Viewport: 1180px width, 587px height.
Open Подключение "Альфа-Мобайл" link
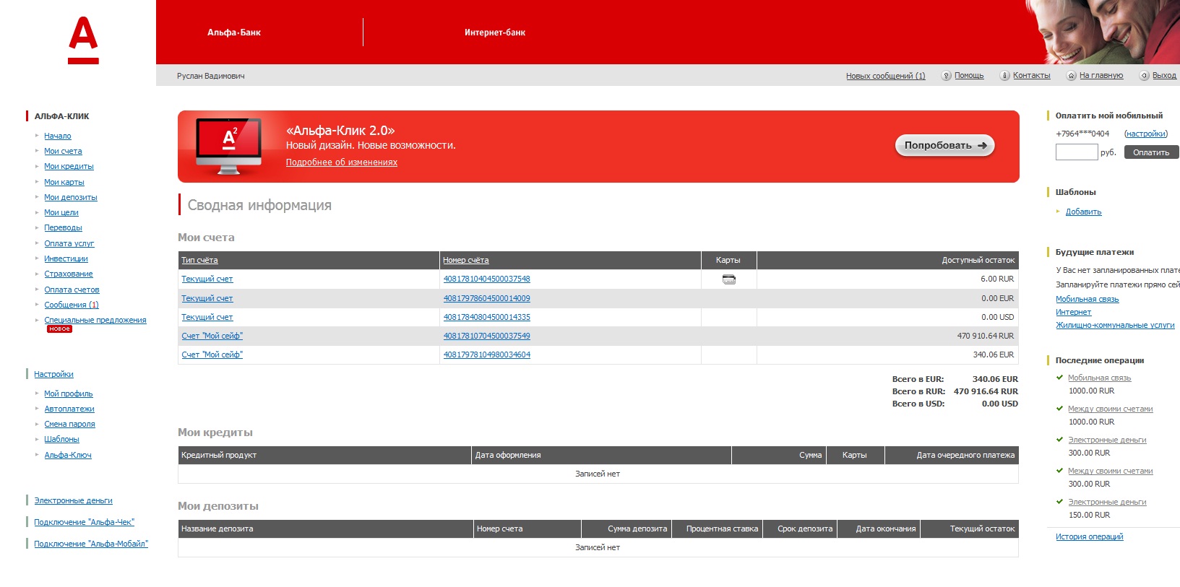[91, 544]
